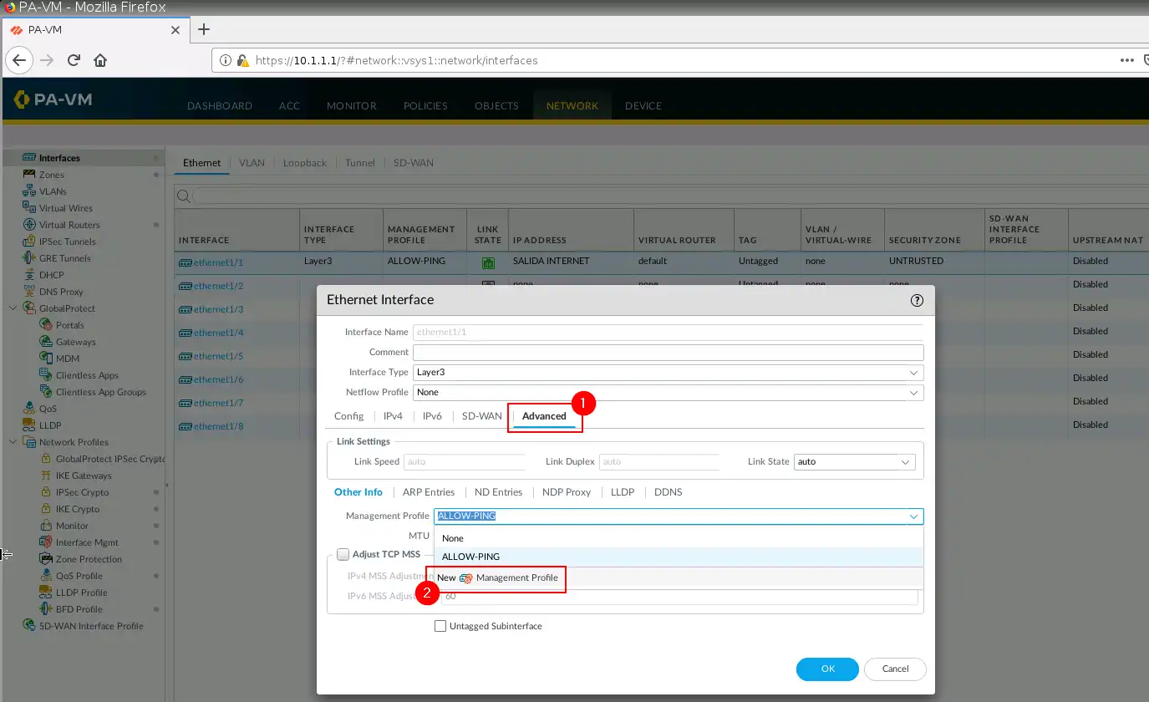The width and height of the screenshot is (1149, 702).
Task: Click the green link state icon for ethernet1/1
Action: [x=488, y=262]
